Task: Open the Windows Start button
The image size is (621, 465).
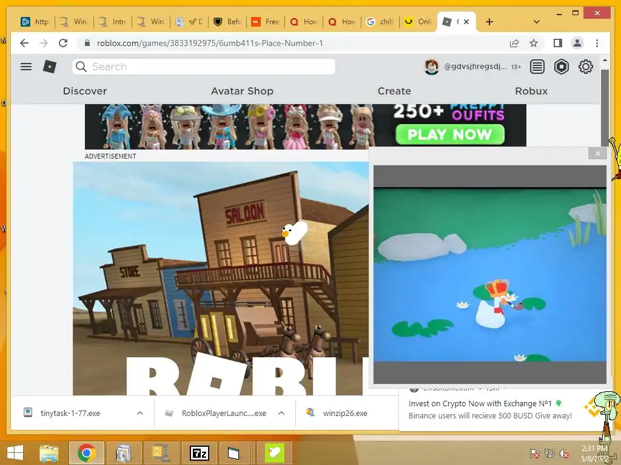Action: click(x=15, y=453)
